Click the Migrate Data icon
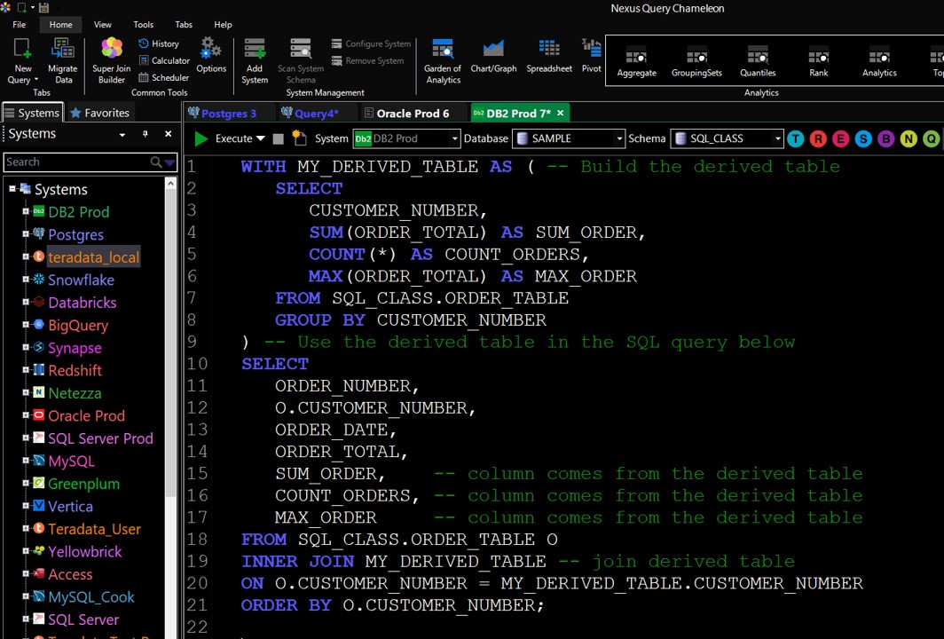 [62, 59]
